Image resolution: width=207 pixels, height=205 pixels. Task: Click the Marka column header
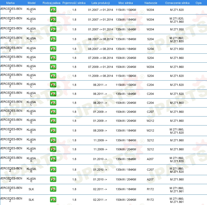[x=10, y=3]
